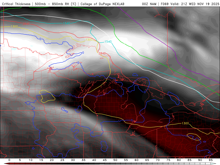Click the "F069" forecast hour text
Viewport: 220px width, 165px height.
click(x=165, y=4)
